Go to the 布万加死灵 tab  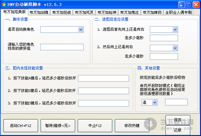(84, 12)
